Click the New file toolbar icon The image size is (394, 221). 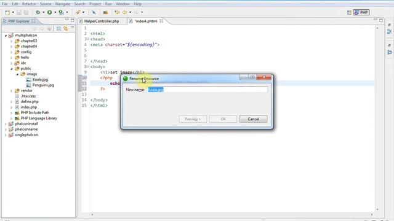click(x=7, y=12)
